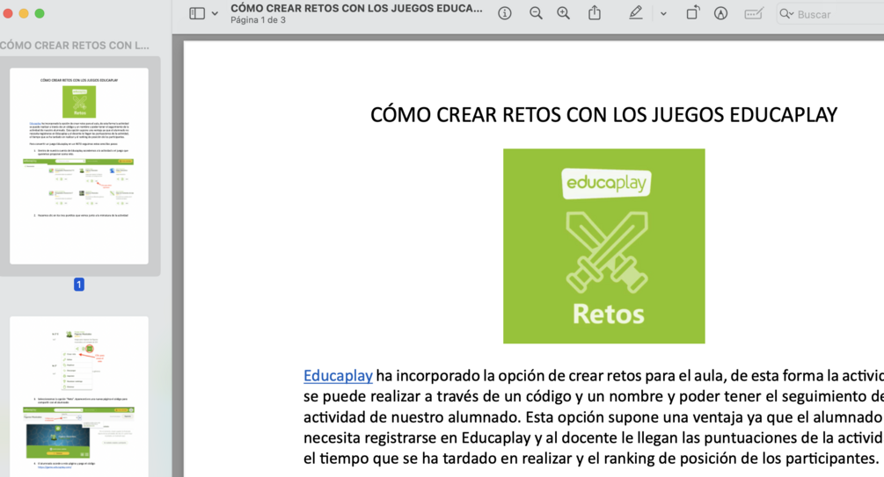This screenshot has width=884, height=477.
Task: Open the Share menu icon
Action: (595, 13)
